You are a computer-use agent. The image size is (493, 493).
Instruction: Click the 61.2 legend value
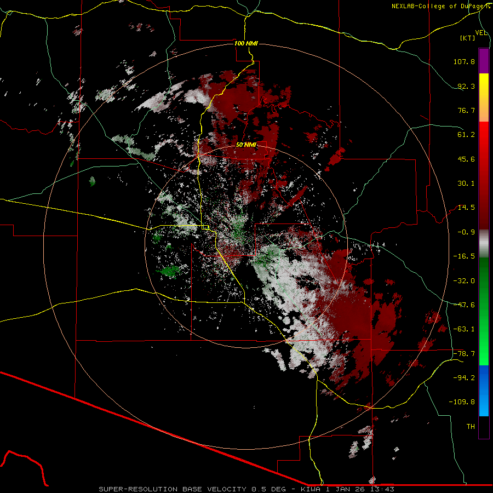(x=466, y=135)
